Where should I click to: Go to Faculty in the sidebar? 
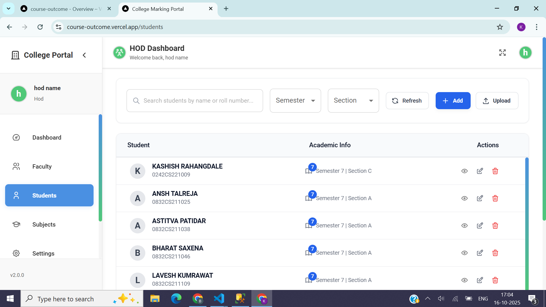[42, 167]
